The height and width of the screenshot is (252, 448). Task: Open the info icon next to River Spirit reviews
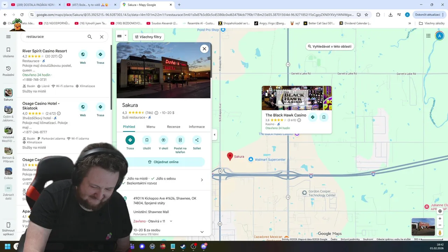(61, 56)
